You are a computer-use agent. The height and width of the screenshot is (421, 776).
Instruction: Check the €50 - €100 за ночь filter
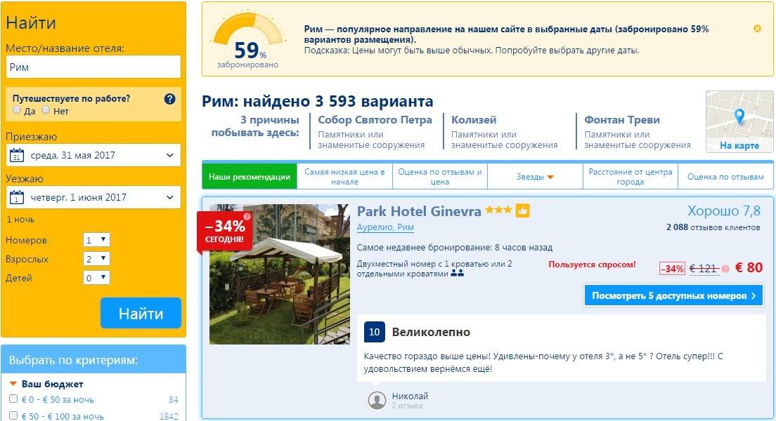[x=13, y=415]
